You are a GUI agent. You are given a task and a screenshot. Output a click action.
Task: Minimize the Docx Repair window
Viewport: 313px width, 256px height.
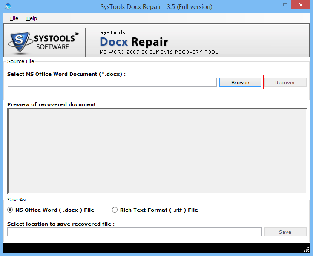[x=274, y=6]
